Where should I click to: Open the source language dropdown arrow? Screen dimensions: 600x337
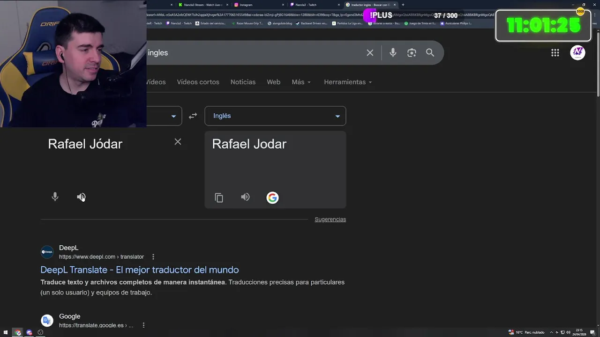coord(173,116)
